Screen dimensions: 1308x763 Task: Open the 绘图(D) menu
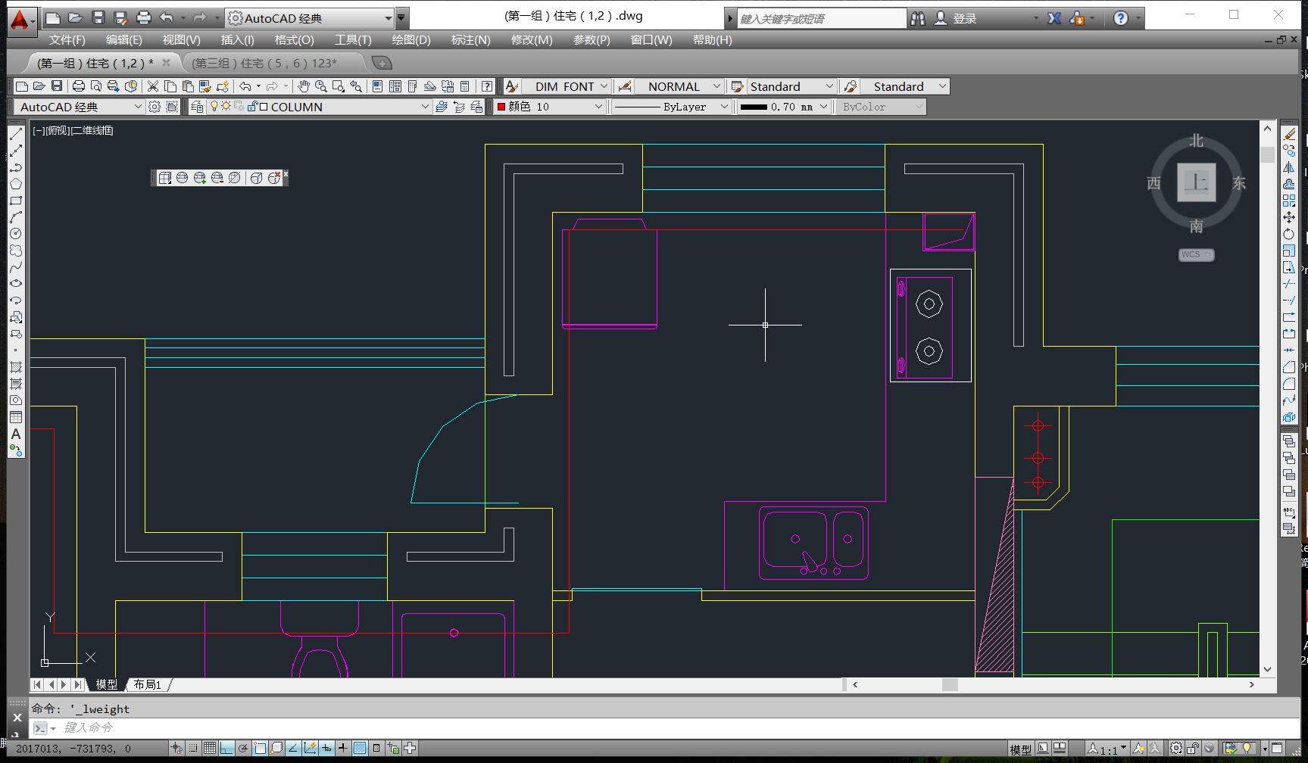(x=411, y=39)
